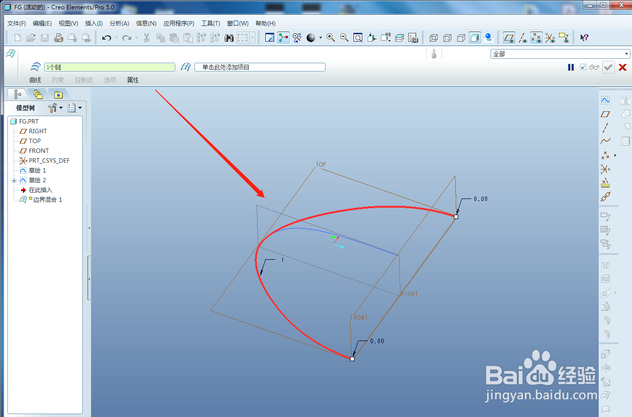
Task: Click the sketch tool in right toolbar
Action: [606, 100]
